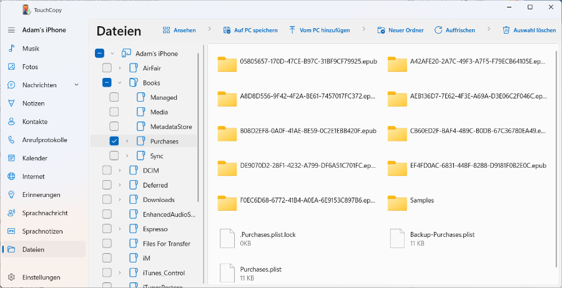Image resolution: width=562 pixels, height=288 pixels.
Task: Click the Musik note icon in sidebar
Action: [11, 49]
